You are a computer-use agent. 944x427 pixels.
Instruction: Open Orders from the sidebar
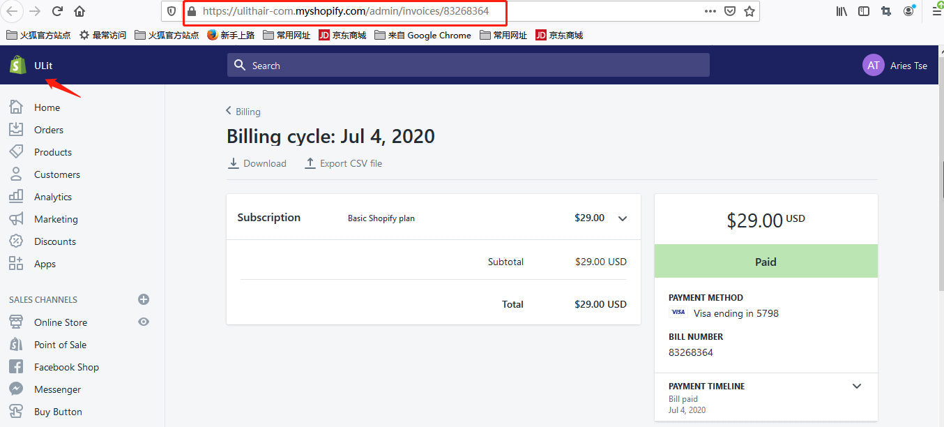(x=48, y=130)
